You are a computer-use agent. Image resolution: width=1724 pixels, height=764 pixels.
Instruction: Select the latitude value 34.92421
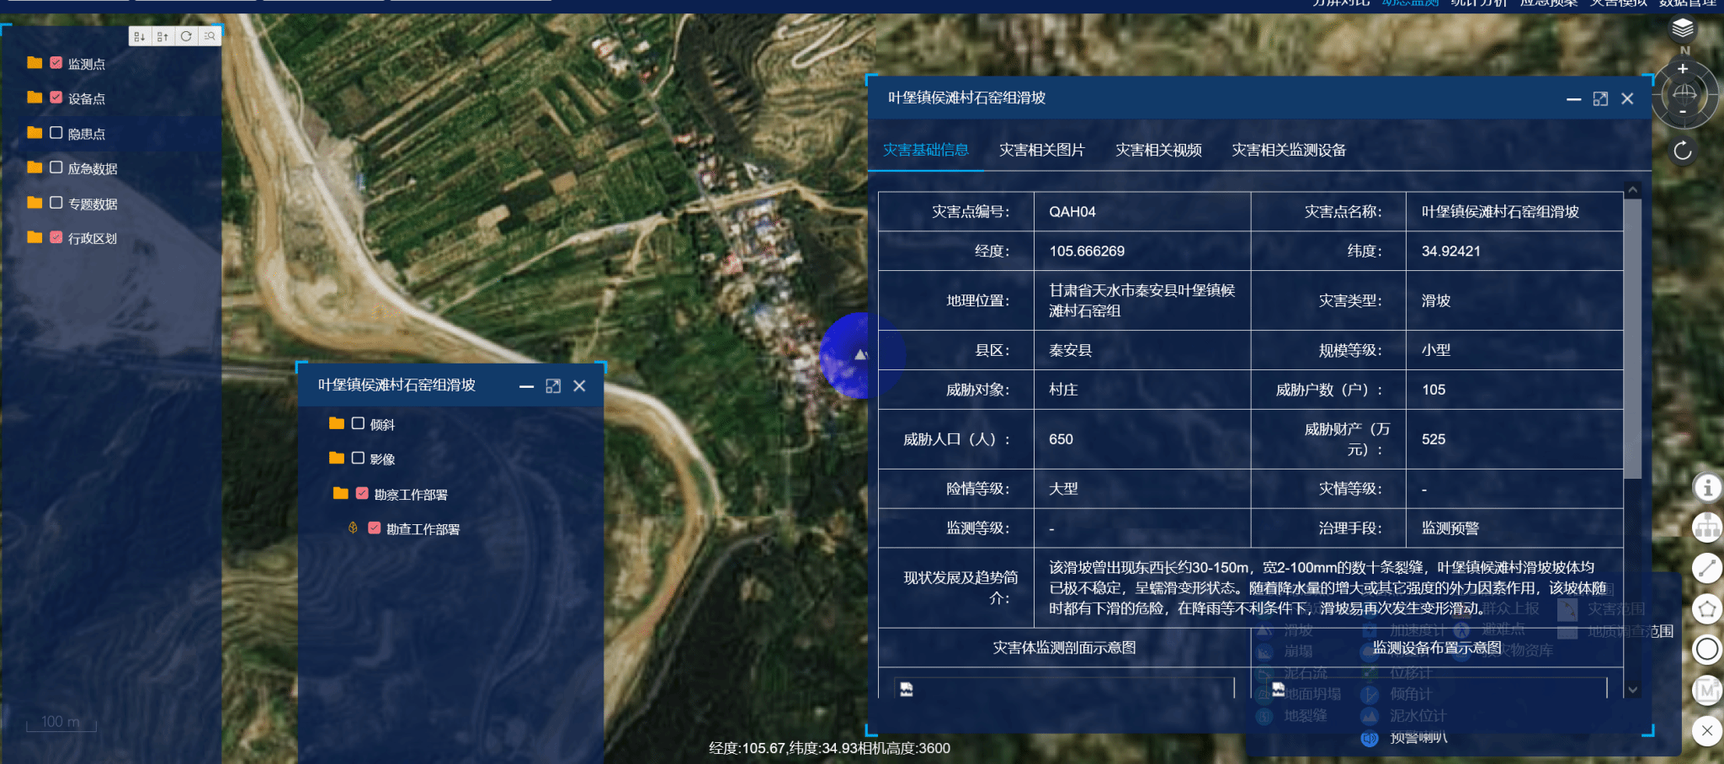1451,251
